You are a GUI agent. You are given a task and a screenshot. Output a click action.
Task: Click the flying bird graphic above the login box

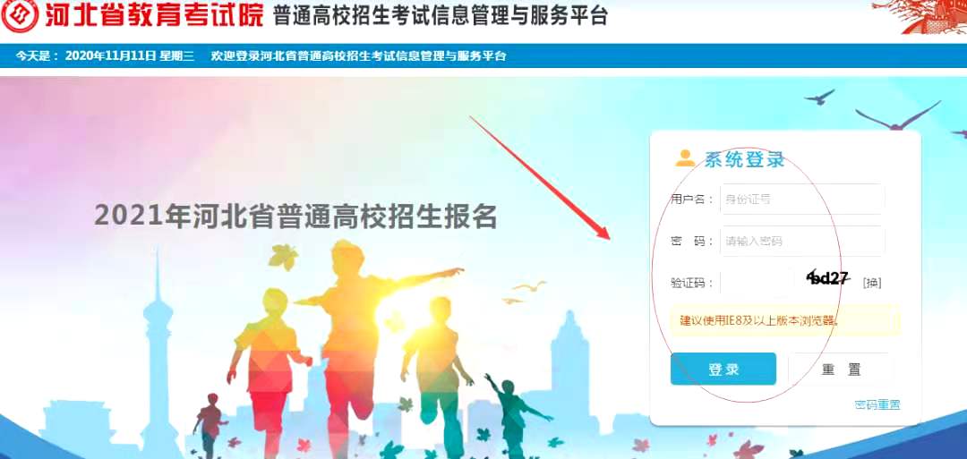click(x=898, y=116)
